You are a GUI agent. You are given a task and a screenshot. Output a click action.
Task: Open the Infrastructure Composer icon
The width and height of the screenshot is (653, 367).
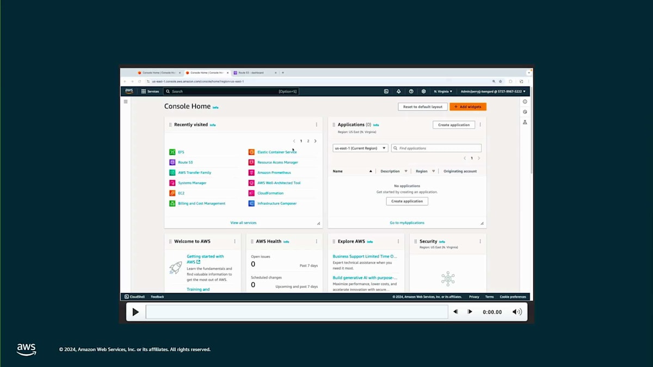251,203
